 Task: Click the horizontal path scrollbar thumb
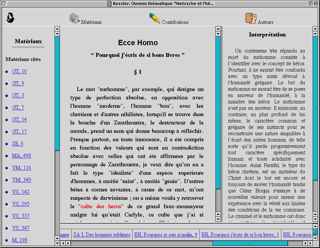pos(250,243)
